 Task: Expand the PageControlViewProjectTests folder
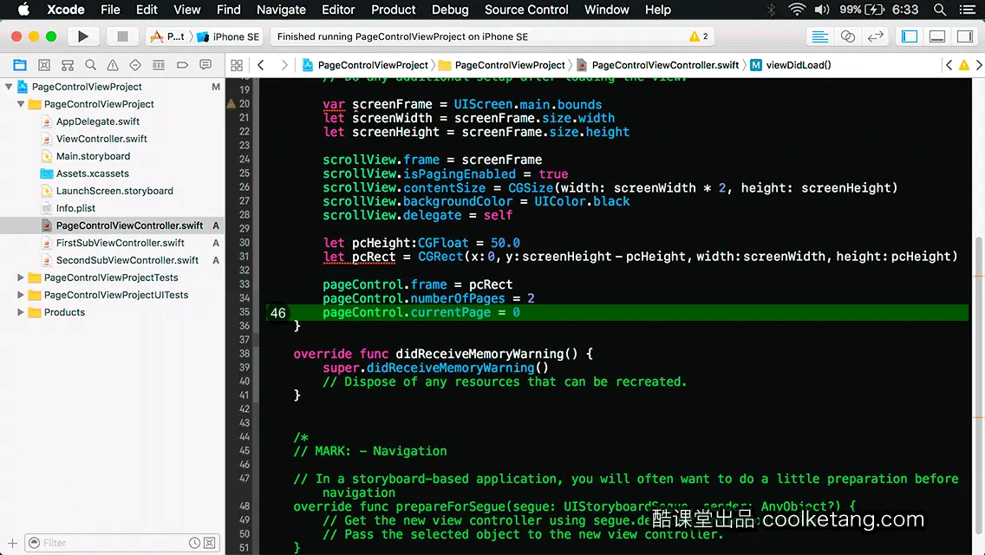[21, 277]
